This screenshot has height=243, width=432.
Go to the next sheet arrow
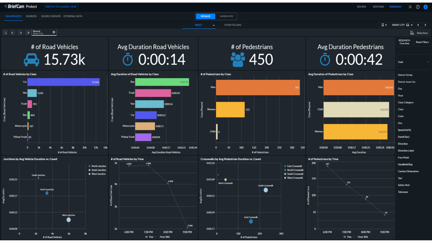tap(425, 25)
